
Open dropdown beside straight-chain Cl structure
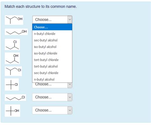pyautogui.click(x=70, y=97)
